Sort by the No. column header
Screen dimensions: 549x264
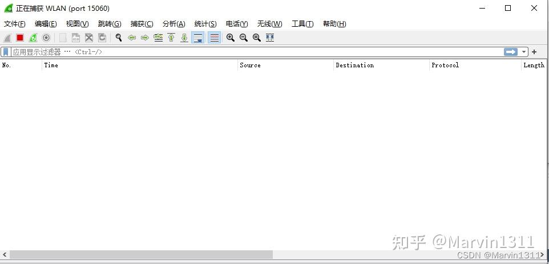click(21, 65)
